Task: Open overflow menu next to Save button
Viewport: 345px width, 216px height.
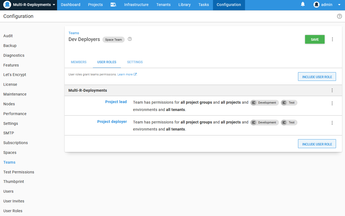Action: pyautogui.click(x=332, y=39)
